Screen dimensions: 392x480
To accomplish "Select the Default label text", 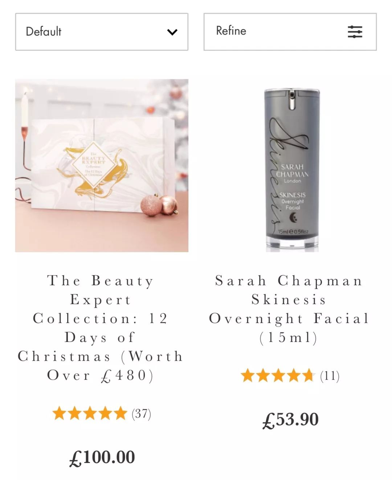I will pos(44,32).
